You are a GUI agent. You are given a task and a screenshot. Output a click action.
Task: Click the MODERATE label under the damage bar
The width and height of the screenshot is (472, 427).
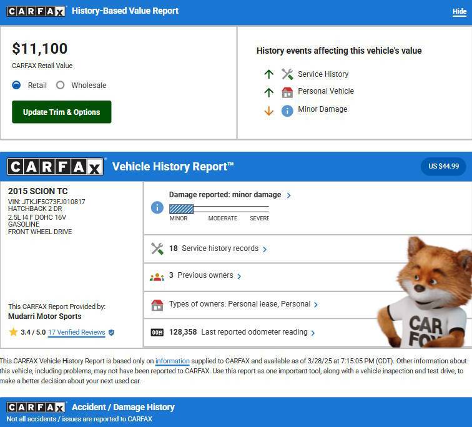coord(223,218)
